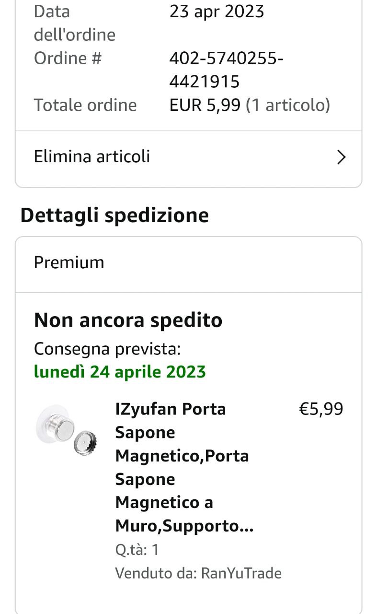Viewport: 377px width, 614px height.
Task: Click the (1 articolo) item count text
Action: (288, 105)
